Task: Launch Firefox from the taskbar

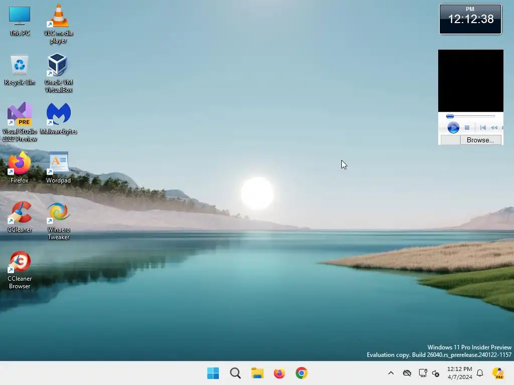Action: click(279, 373)
